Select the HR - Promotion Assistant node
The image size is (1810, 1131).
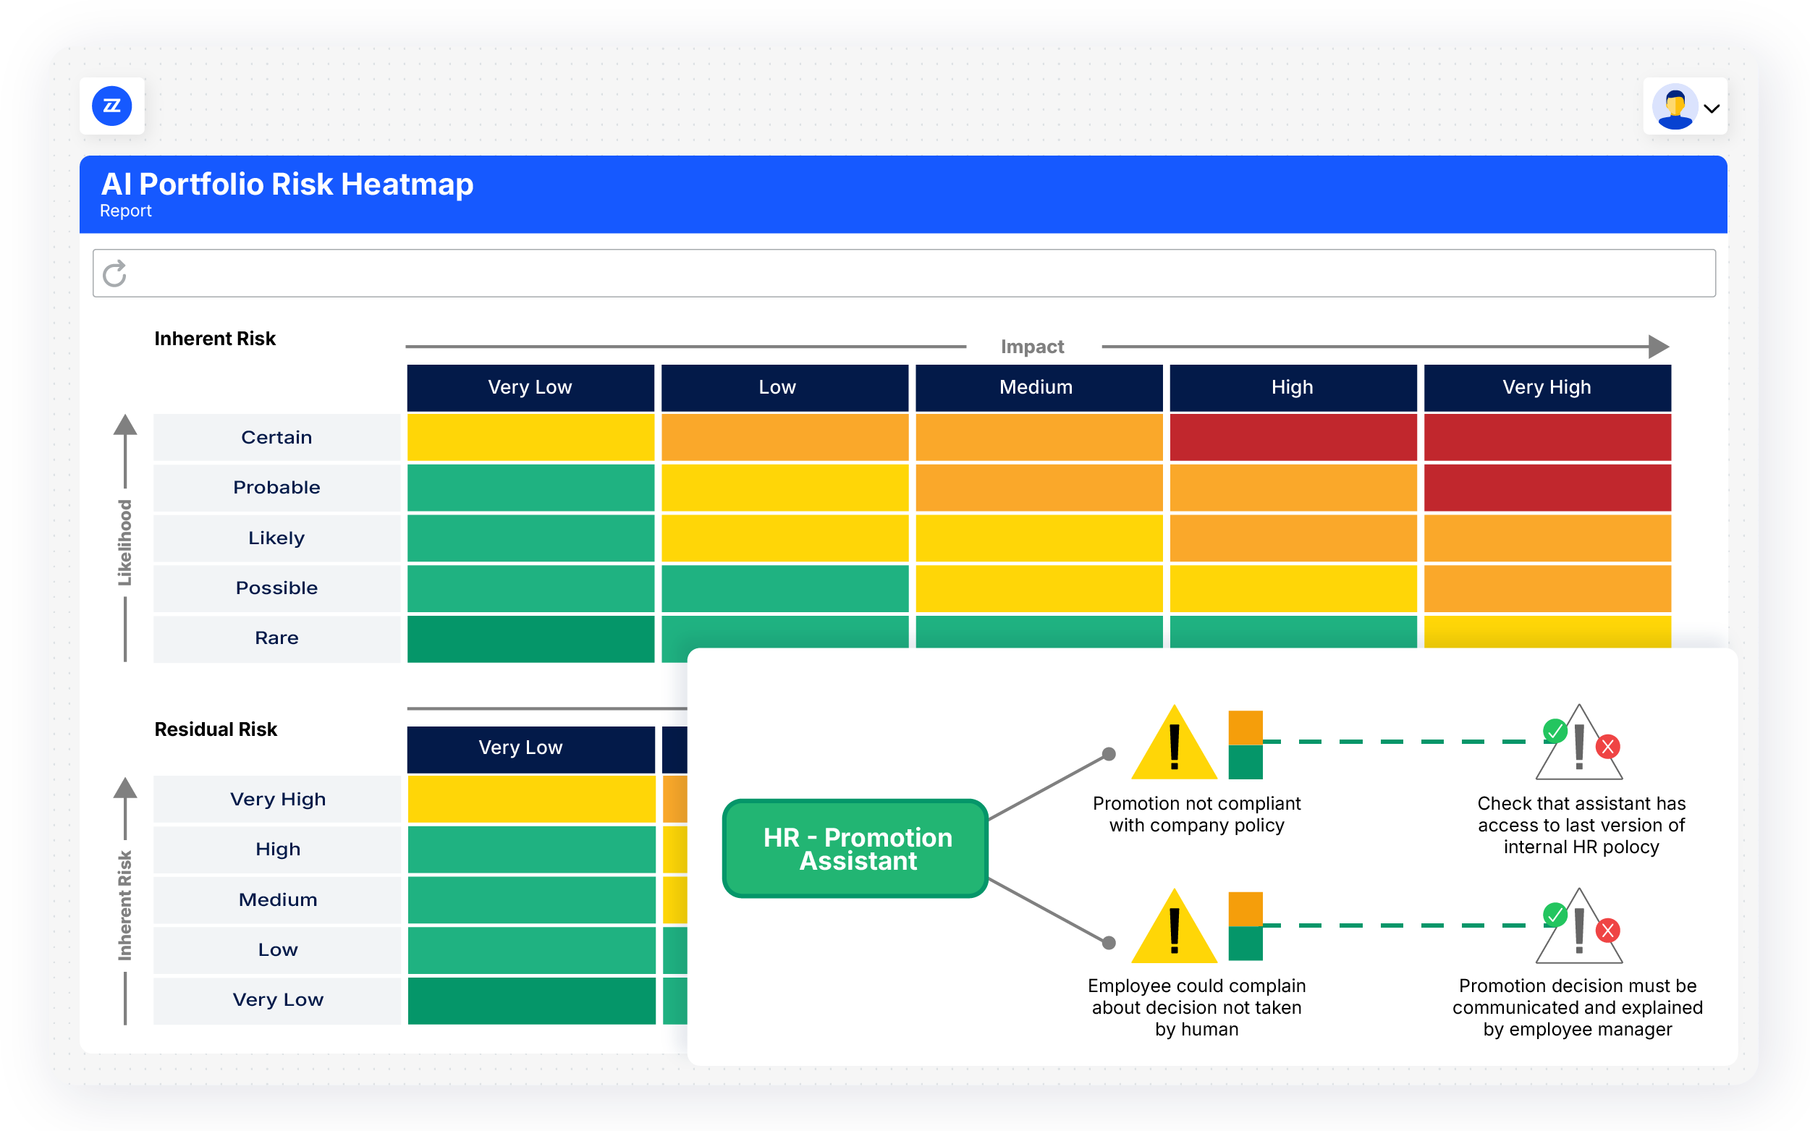click(855, 848)
